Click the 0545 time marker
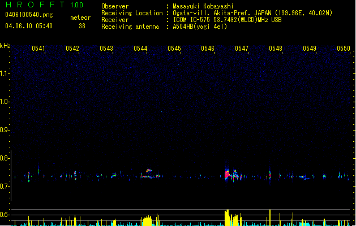Viewport: 356px width, 226px height. 174,49
